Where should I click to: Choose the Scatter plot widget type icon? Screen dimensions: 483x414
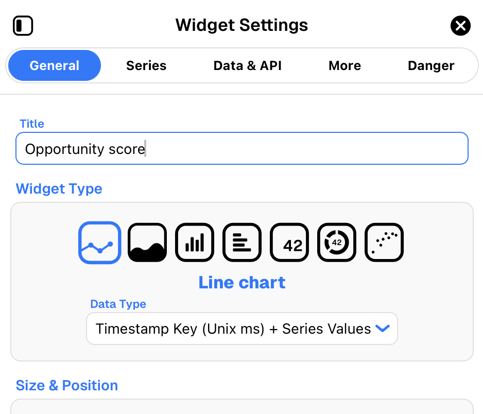point(384,242)
